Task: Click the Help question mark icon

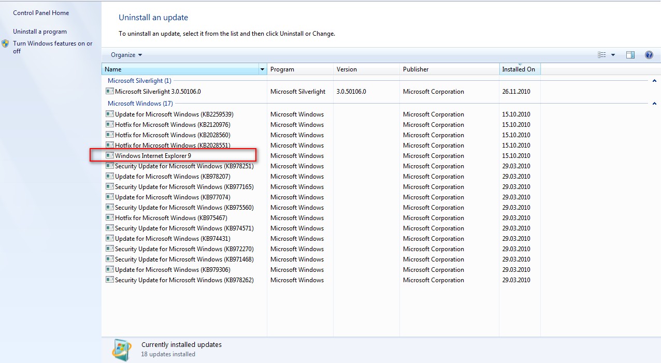Action: pyautogui.click(x=649, y=55)
